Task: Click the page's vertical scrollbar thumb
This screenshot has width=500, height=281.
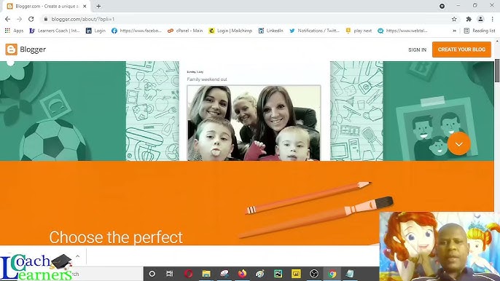Action: 497,70
